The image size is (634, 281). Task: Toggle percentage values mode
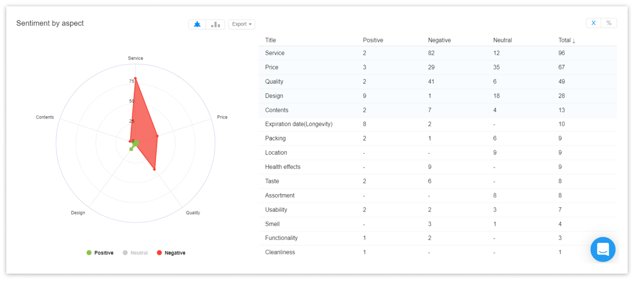[x=609, y=23]
